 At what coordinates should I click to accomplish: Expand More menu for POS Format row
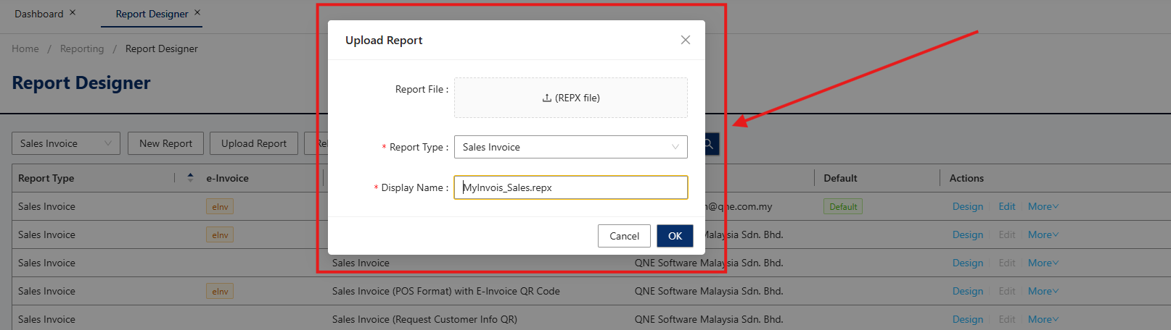click(1043, 291)
